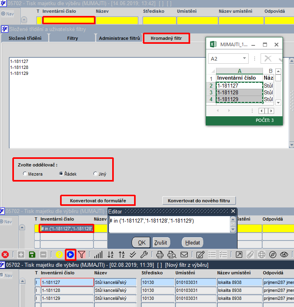
Task: Click the bulleted list icon
Action: (212, 254)
